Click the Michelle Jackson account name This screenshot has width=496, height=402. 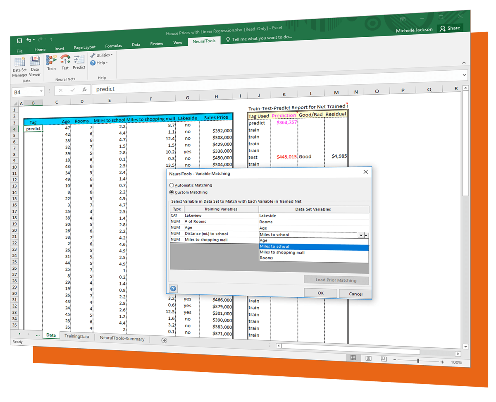point(414,30)
